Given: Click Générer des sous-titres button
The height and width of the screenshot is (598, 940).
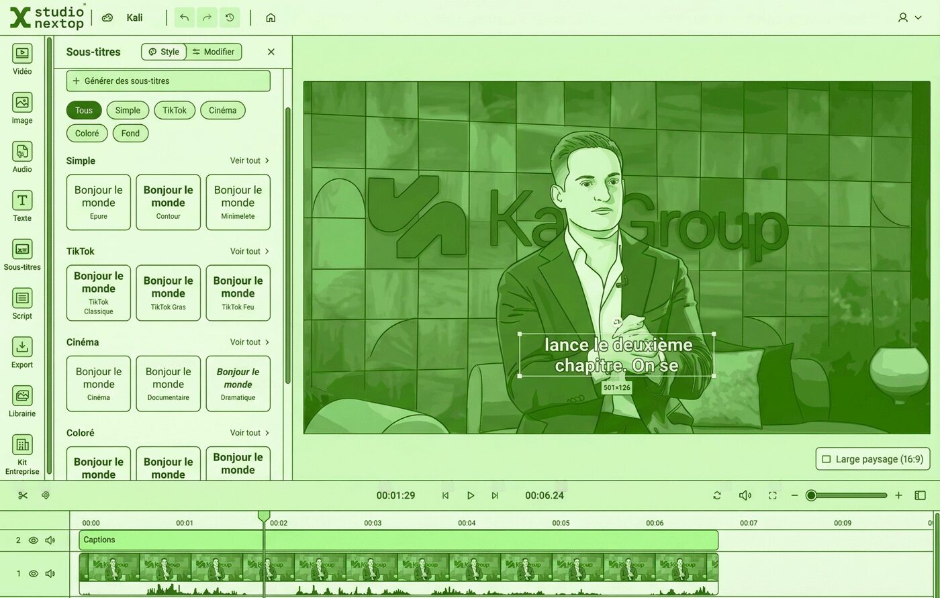Looking at the screenshot, I should point(168,81).
